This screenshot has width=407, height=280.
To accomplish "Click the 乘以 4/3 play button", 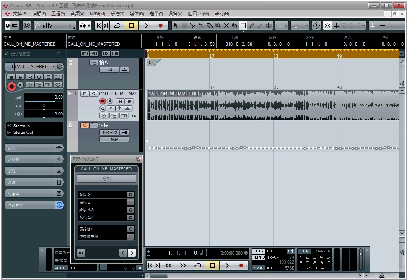I will tap(130, 210).
